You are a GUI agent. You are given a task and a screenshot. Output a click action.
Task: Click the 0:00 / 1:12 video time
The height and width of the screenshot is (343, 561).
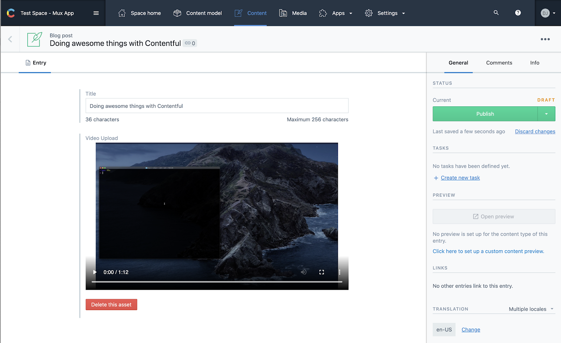(x=116, y=272)
